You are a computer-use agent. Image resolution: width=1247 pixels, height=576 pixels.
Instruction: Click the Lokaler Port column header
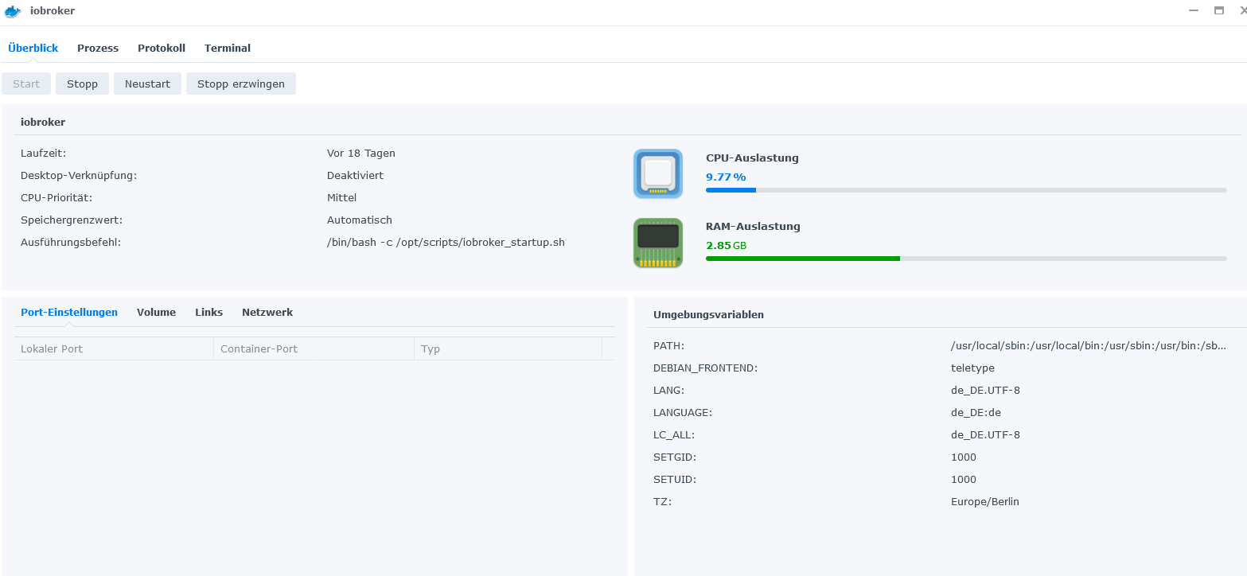pos(114,348)
